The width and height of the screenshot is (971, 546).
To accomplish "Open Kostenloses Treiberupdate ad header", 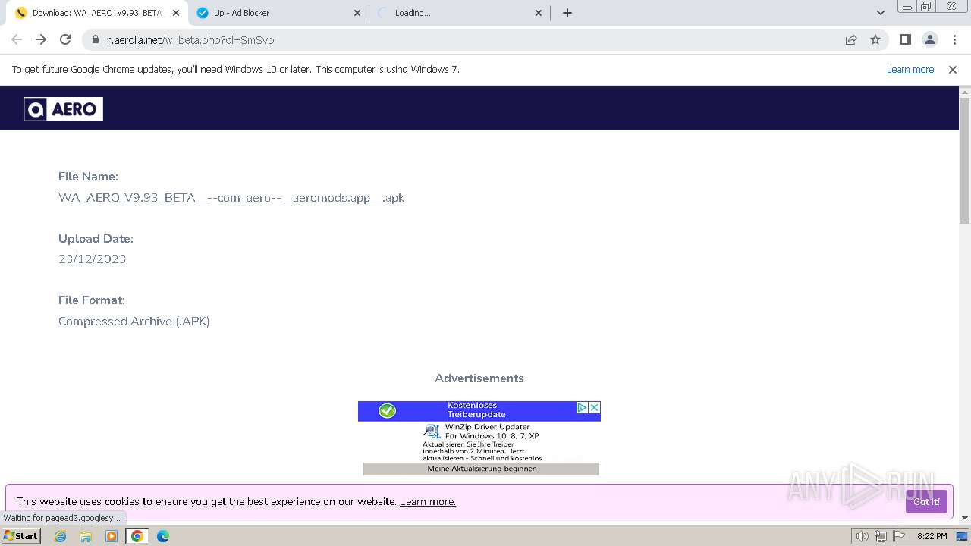I will click(476, 410).
